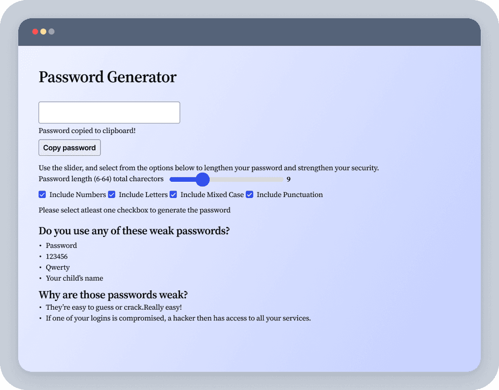The image size is (499, 390).
Task: Disable the Include Letters checkbox
Action: (x=112, y=194)
